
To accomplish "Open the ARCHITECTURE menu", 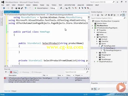I will coord(70,5).
